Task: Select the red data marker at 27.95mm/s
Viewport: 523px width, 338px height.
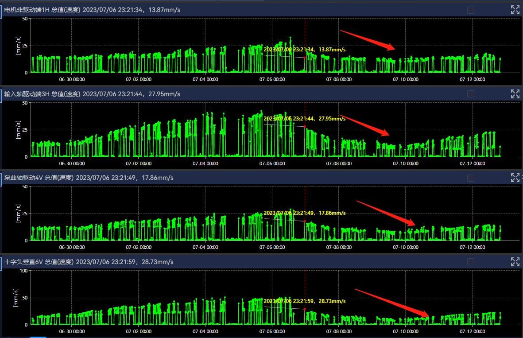Action: (x=305, y=127)
